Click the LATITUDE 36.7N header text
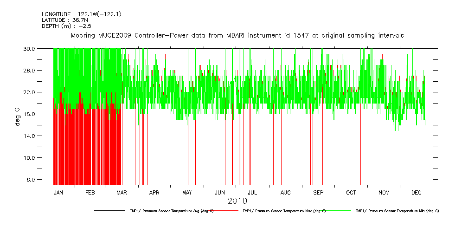Viewport: 468px width, 234px height. point(65,20)
